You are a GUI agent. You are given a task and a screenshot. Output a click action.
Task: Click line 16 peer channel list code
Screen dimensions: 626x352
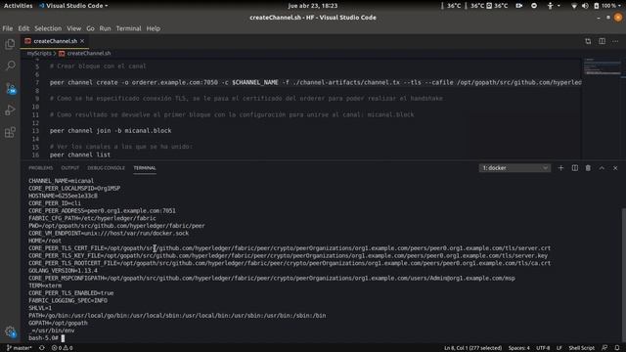(x=80, y=154)
